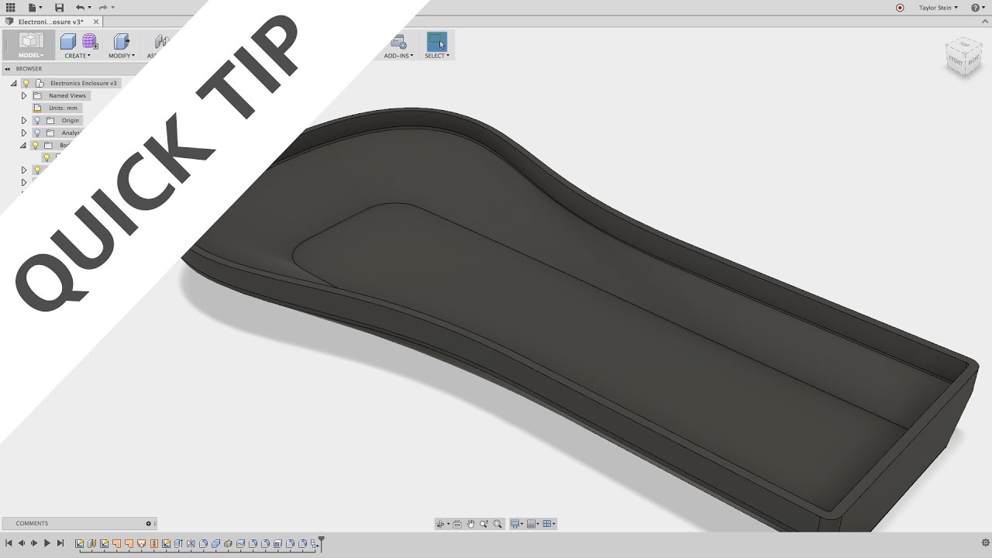Select the Pan hand tool
Viewport: 992px width, 558px height.
pos(470,524)
